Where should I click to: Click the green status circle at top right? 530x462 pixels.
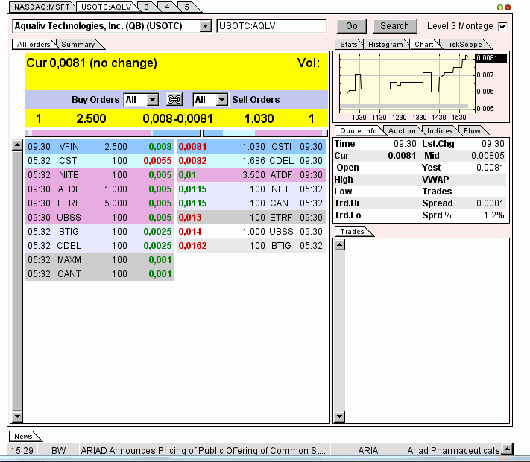point(500,7)
